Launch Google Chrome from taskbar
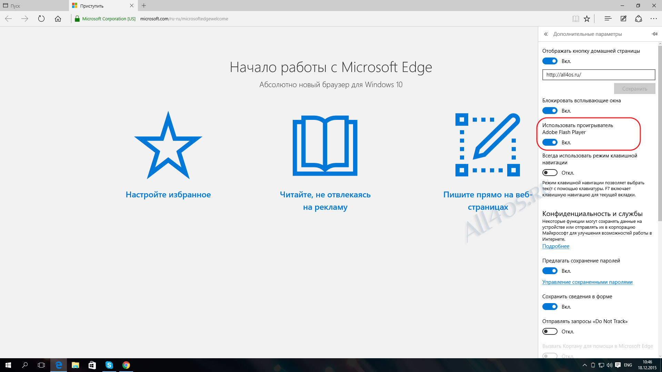 (126, 365)
